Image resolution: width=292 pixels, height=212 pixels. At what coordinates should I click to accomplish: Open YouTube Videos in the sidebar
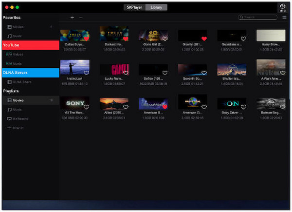18,54
